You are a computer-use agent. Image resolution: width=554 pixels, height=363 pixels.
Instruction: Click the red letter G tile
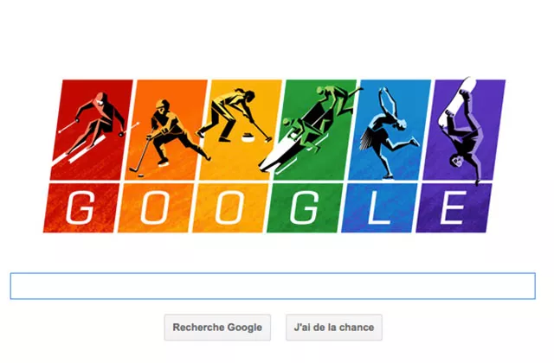pyautogui.click(x=81, y=207)
